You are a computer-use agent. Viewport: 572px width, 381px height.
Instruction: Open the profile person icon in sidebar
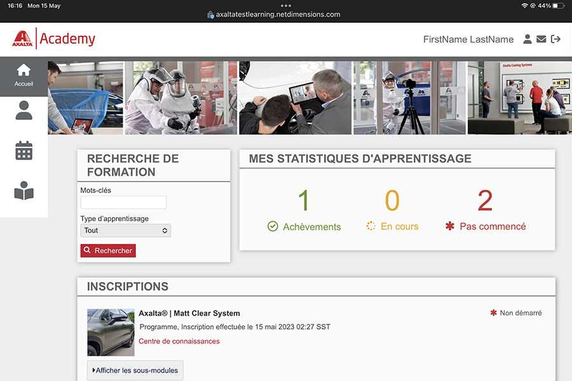[x=24, y=110]
